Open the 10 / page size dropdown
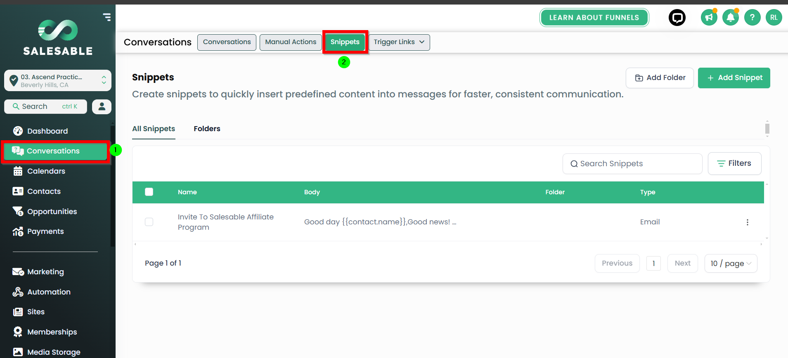 pyautogui.click(x=731, y=264)
